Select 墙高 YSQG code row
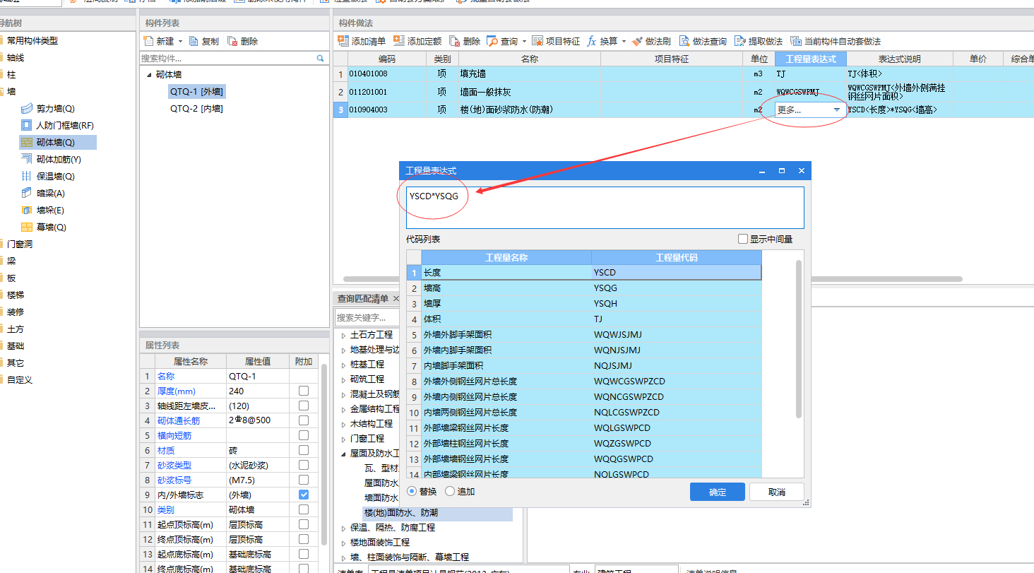The width and height of the screenshot is (1034, 573). (x=584, y=288)
